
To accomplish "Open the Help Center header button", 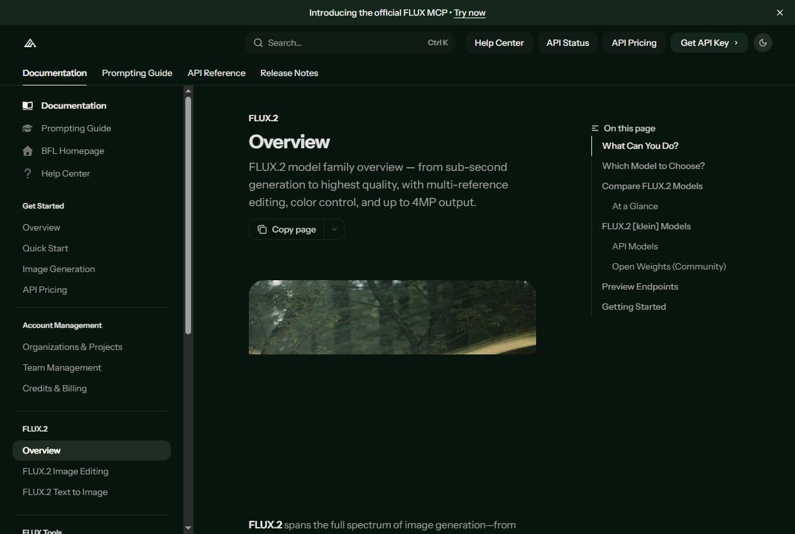I will click(x=499, y=43).
